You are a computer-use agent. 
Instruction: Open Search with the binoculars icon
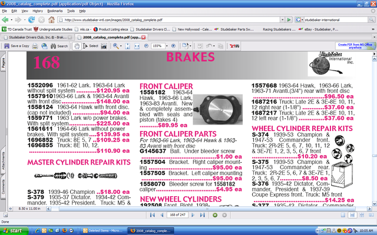tap(53, 46)
